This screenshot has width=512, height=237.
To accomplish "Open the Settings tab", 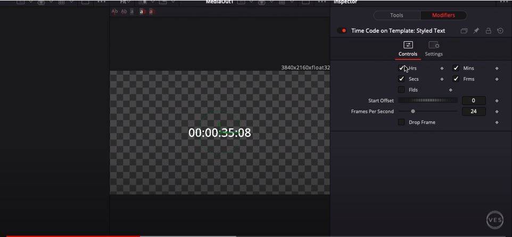I will pyautogui.click(x=434, y=48).
